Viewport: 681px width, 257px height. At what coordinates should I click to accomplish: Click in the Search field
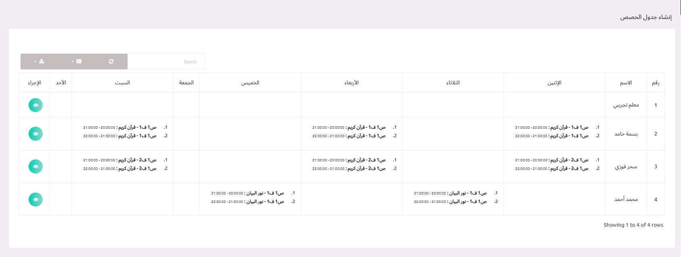coord(166,62)
